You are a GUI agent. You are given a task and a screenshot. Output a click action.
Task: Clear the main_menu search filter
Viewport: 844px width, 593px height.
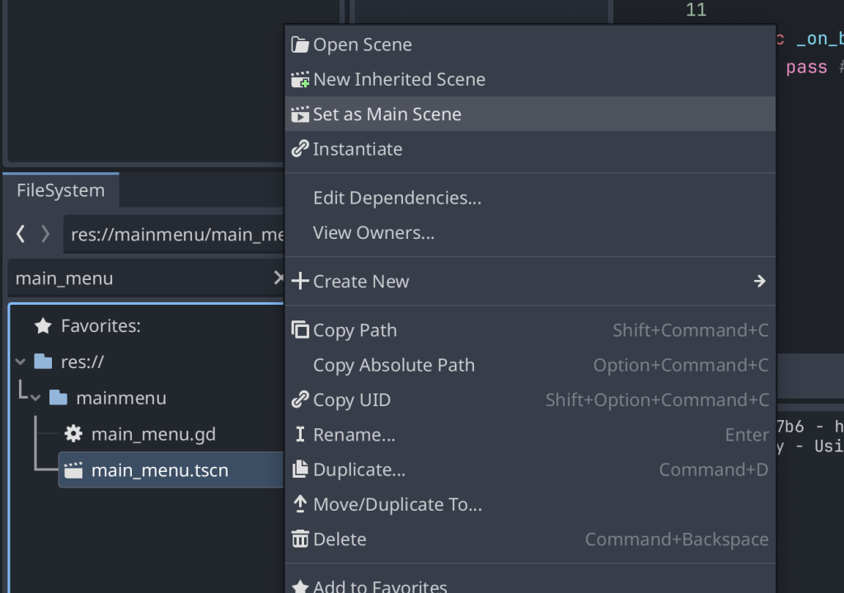278,278
